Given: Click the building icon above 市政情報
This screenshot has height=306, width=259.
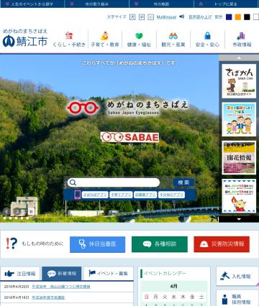Looking at the screenshot, I should 241,36.
